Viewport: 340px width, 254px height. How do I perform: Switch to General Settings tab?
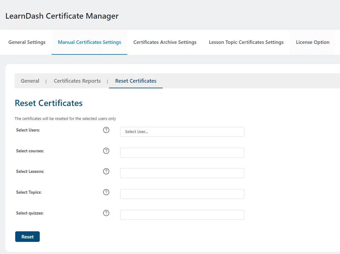27,42
